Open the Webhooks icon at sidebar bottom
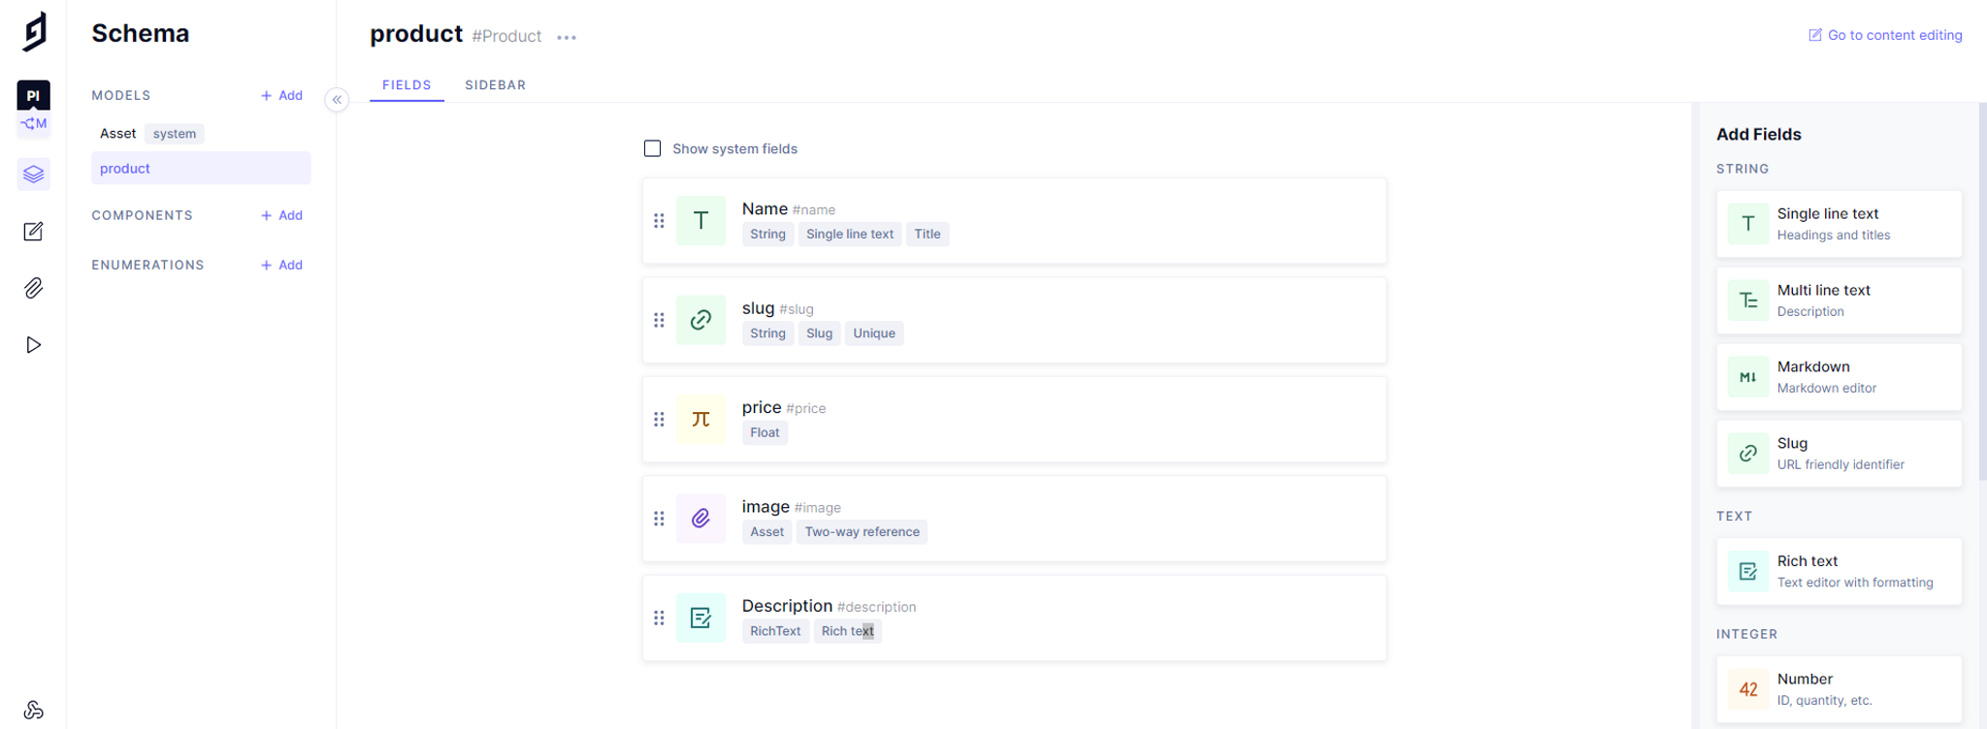This screenshot has height=729, width=1987. [x=34, y=710]
